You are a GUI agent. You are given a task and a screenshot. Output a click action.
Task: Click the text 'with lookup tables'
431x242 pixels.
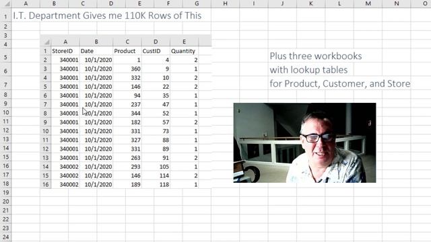pos(308,70)
